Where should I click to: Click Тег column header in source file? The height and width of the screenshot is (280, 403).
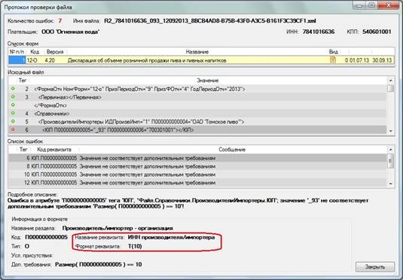pos(23,81)
